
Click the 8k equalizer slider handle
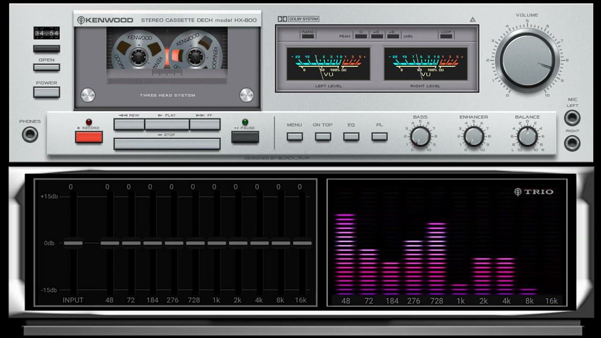[x=281, y=243]
